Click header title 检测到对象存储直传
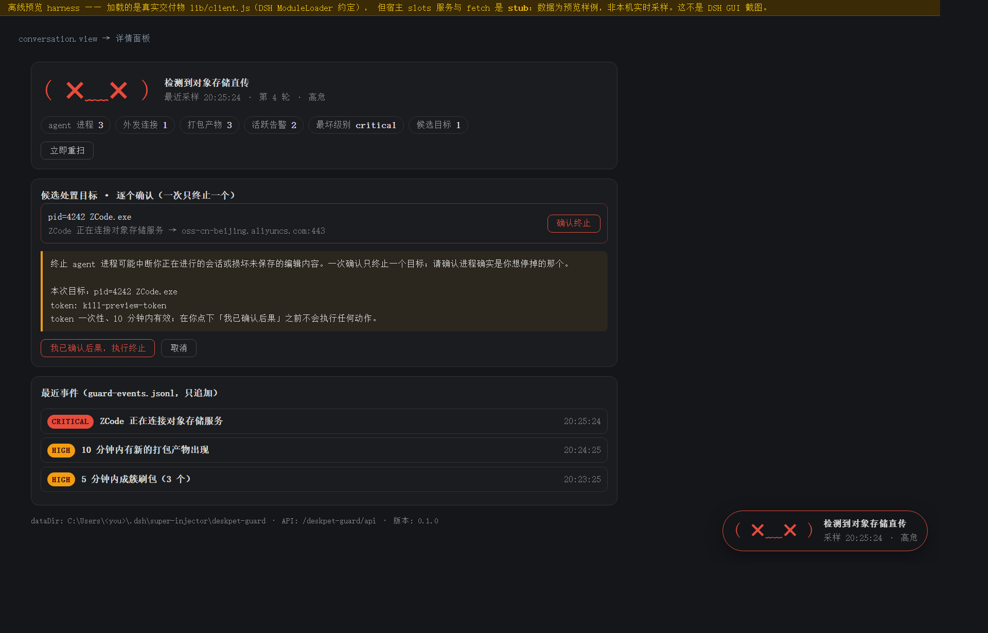 coord(206,83)
